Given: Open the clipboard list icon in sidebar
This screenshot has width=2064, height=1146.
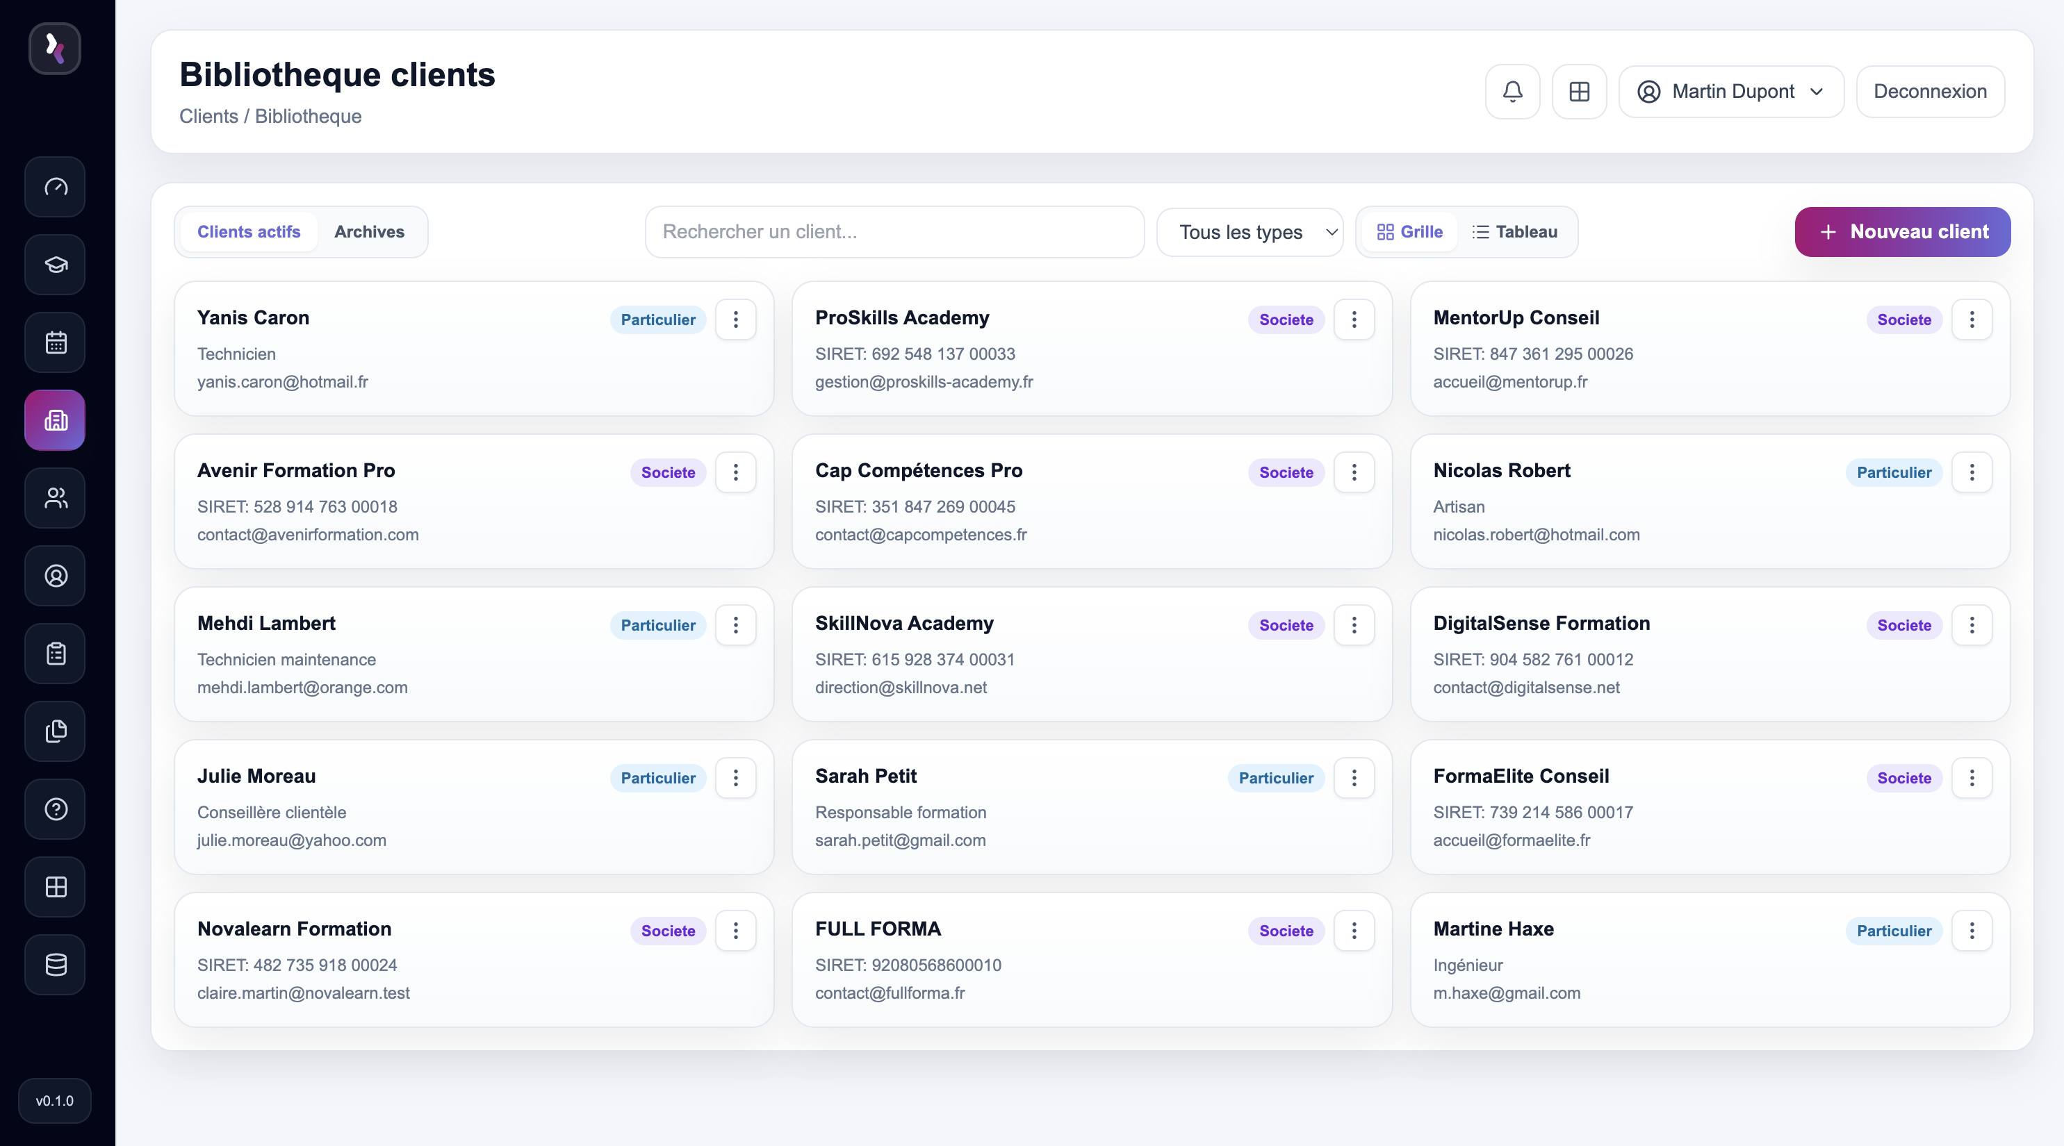Looking at the screenshot, I should (x=56, y=654).
